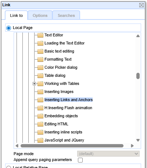Click the horizontal scrollbar right arrow

tap(132, 146)
